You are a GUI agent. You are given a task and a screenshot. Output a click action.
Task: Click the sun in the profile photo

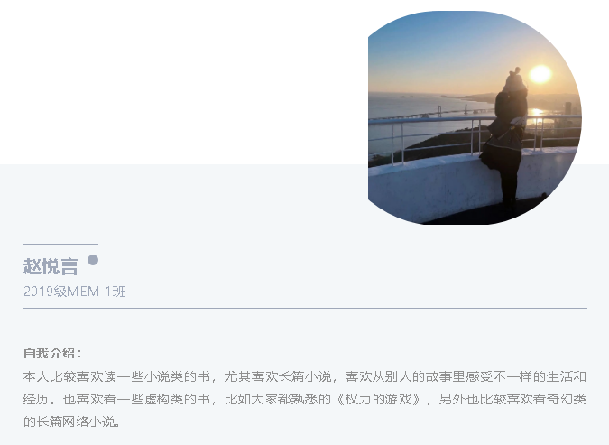coord(540,74)
